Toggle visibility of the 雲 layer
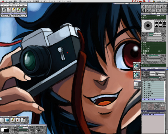Image resolution: width=168 pixels, height=134 pixels. [x=145, y=97]
